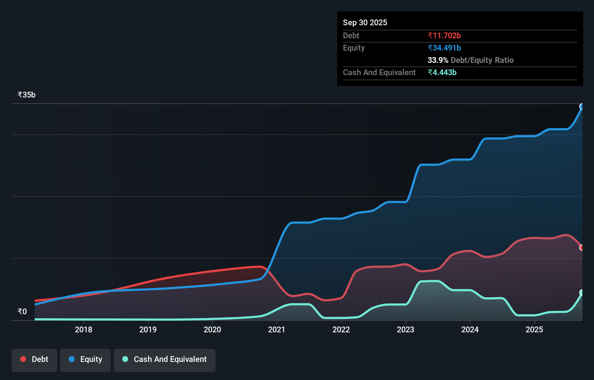Image resolution: width=594 pixels, height=380 pixels.
Task: Click the red Debt legend dot icon
Action: pos(23,359)
